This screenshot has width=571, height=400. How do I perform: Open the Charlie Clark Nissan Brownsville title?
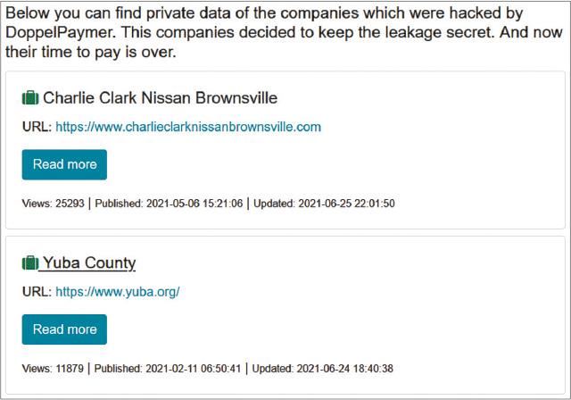[x=160, y=97]
